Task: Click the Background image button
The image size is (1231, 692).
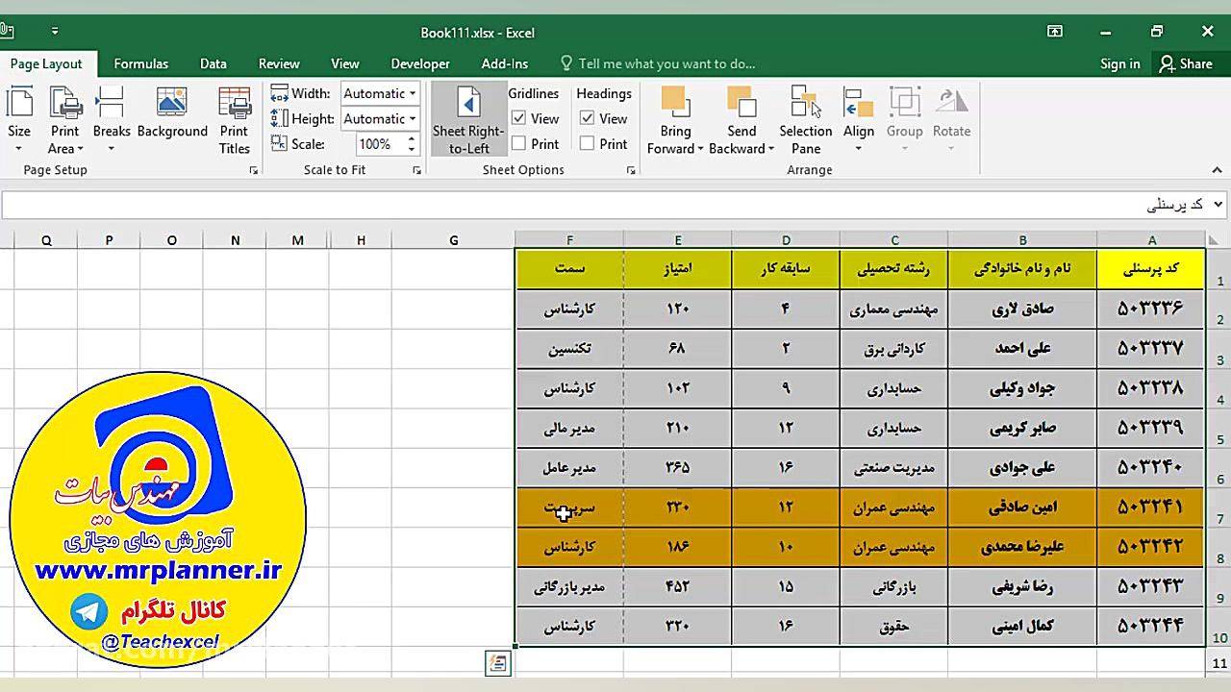Action: coord(172,113)
